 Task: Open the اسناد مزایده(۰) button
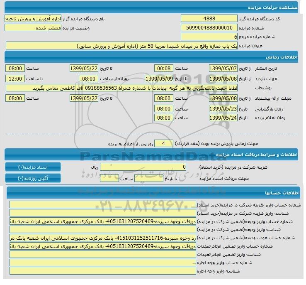[33, 167]
